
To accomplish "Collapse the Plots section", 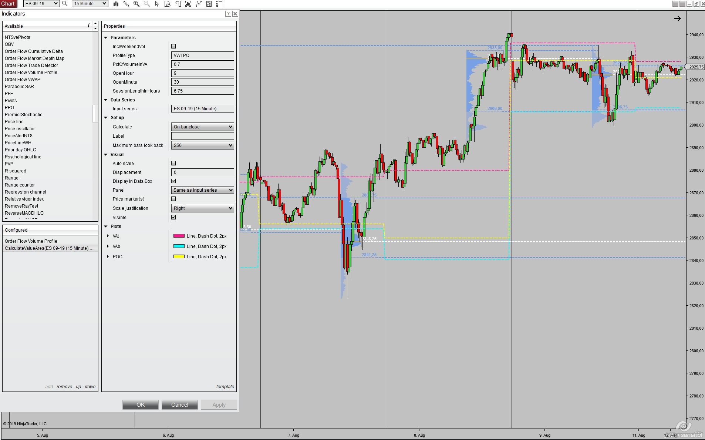I will point(106,226).
